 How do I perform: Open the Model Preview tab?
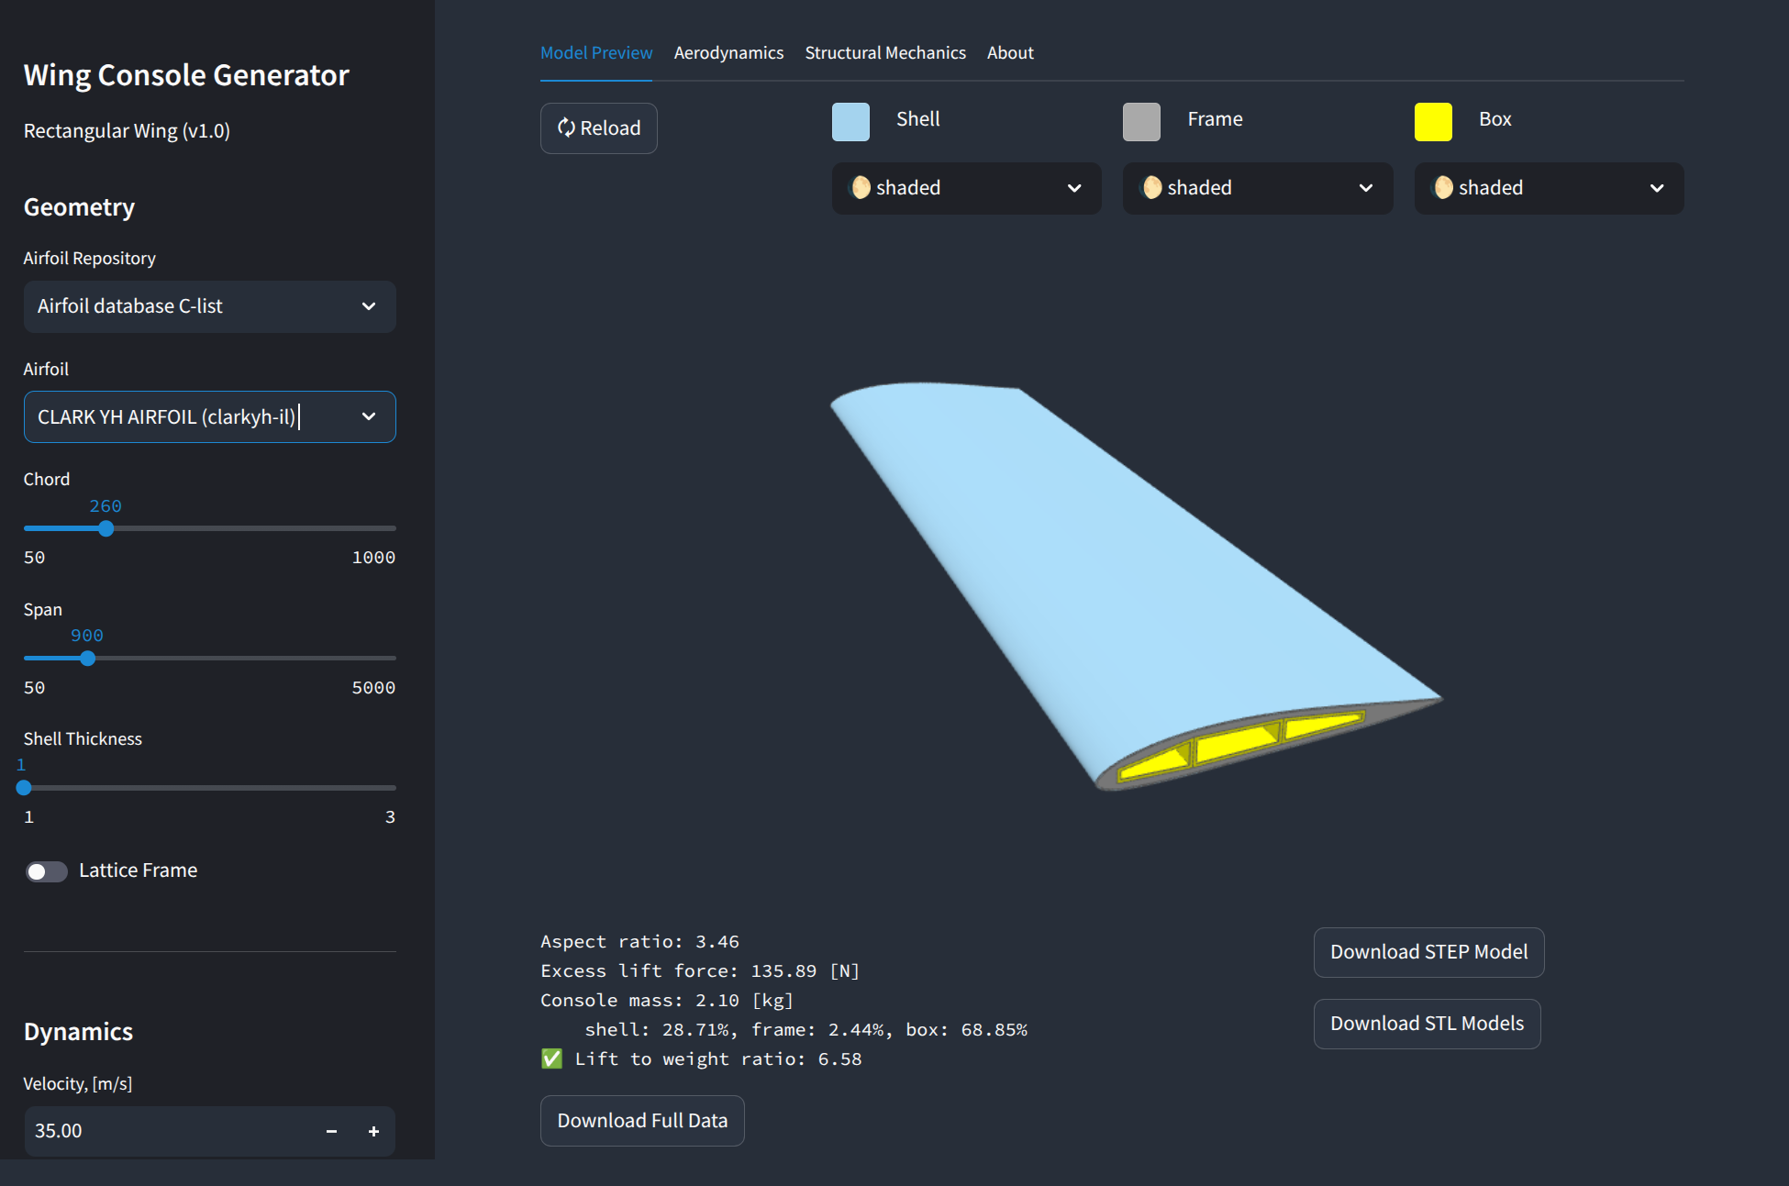point(596,53)
